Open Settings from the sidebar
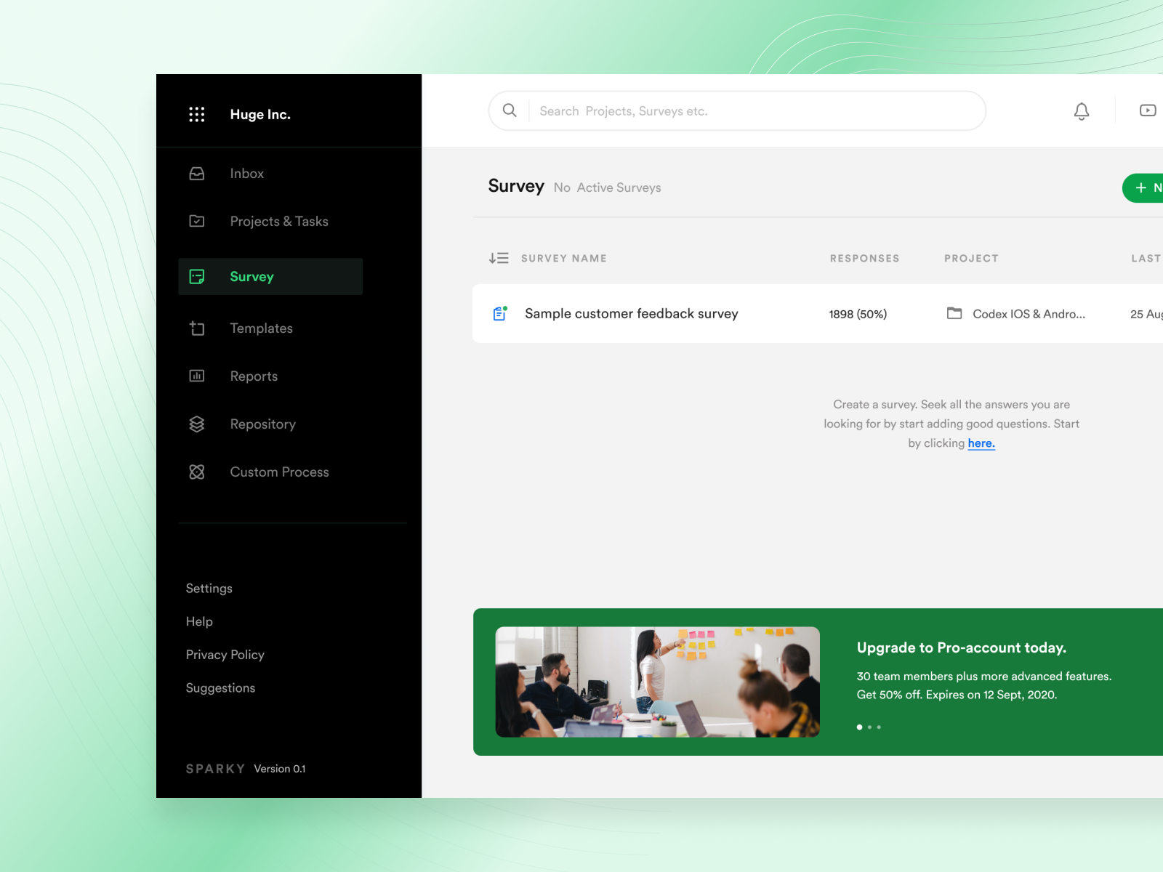Image resolution: width=1163 pixels, height=872 pixels. click(x=209, y=588)
